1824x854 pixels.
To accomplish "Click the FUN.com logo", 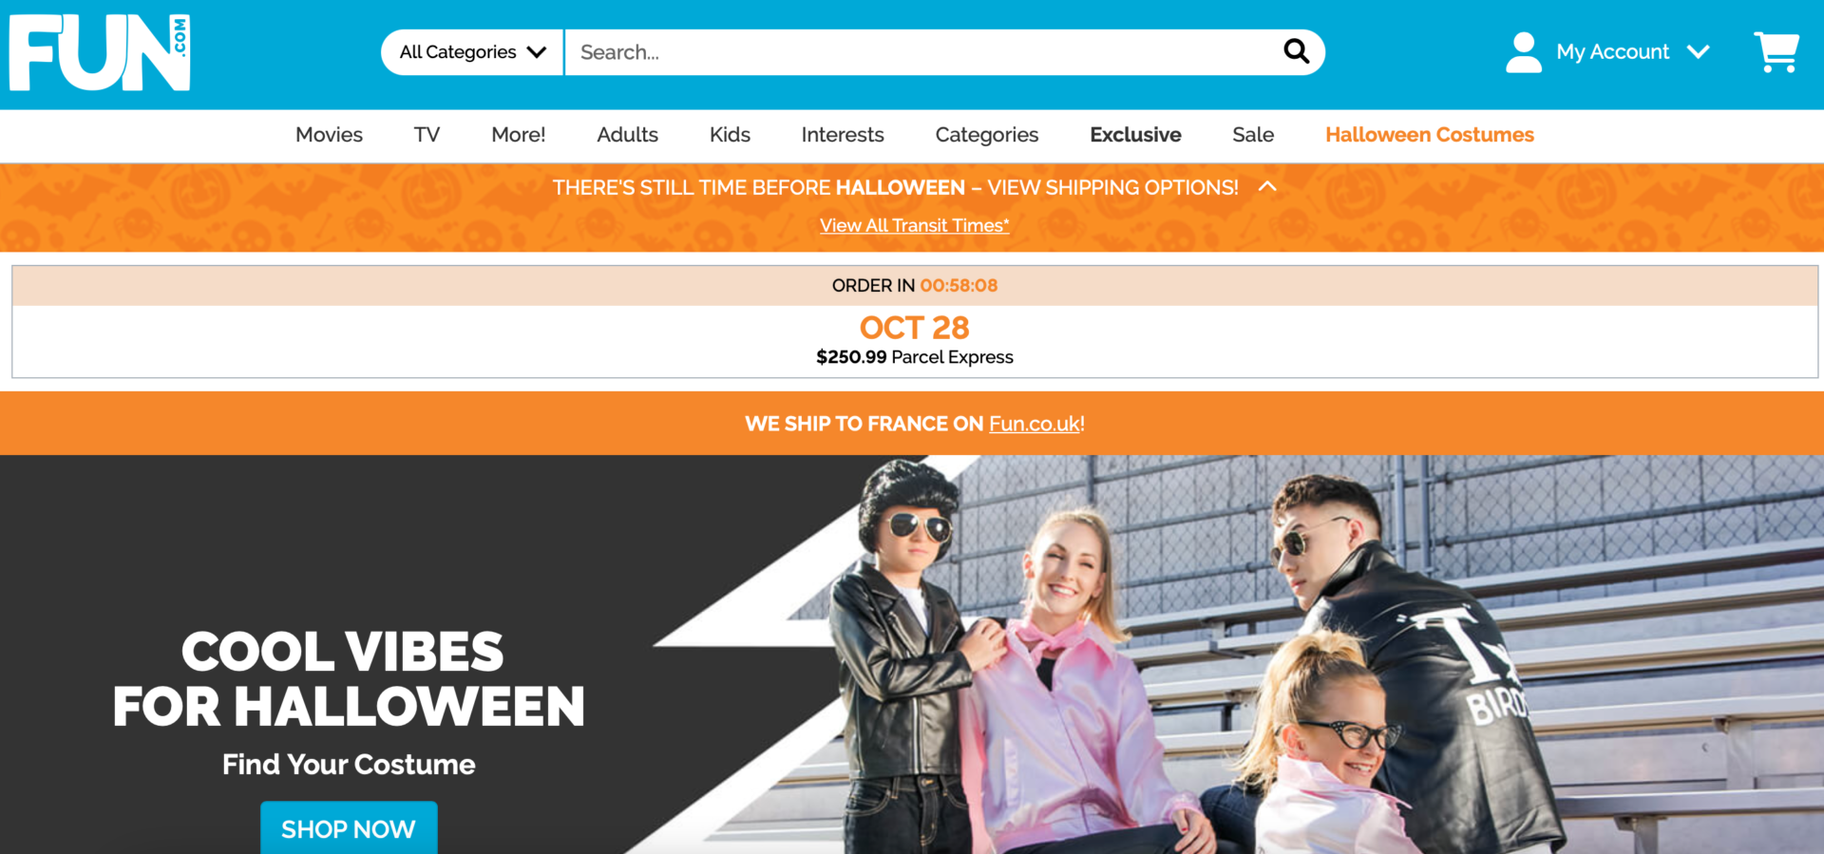I will pyautogui.click(x=100, y=53).
